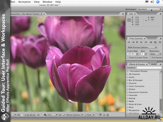163x122 pixels.
Task: Select the Perspective effects row
Action: 143,110
